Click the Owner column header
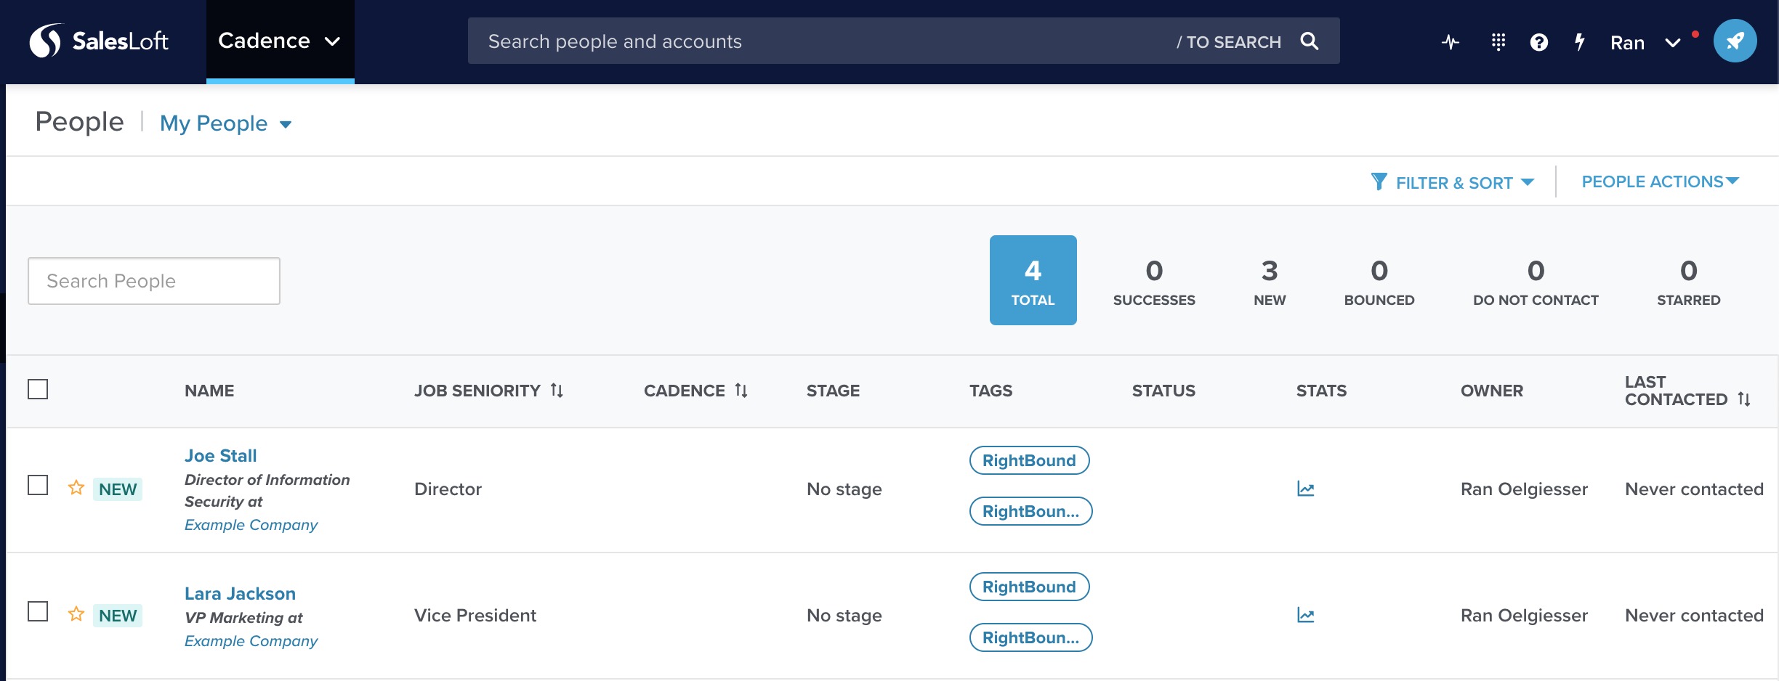The width and height of the screenshot is (1779, 681). click(1491, 391)
